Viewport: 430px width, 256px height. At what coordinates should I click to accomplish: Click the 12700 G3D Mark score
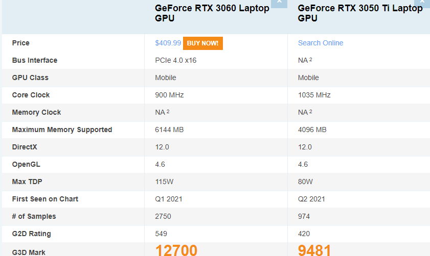(x=176, y=250)
